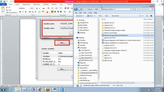This screenshot has height=92, width=164.
Task: Change Explorer view icon
Action: (140, 16)
